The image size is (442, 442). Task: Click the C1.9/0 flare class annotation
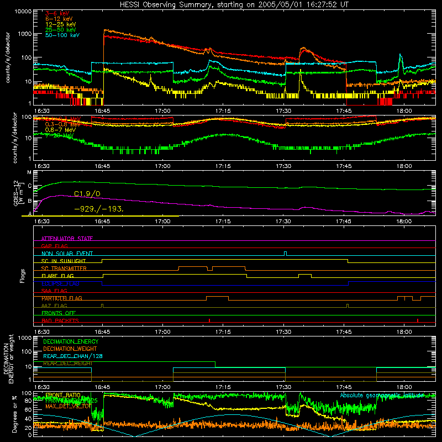click(x=87, y=194)
